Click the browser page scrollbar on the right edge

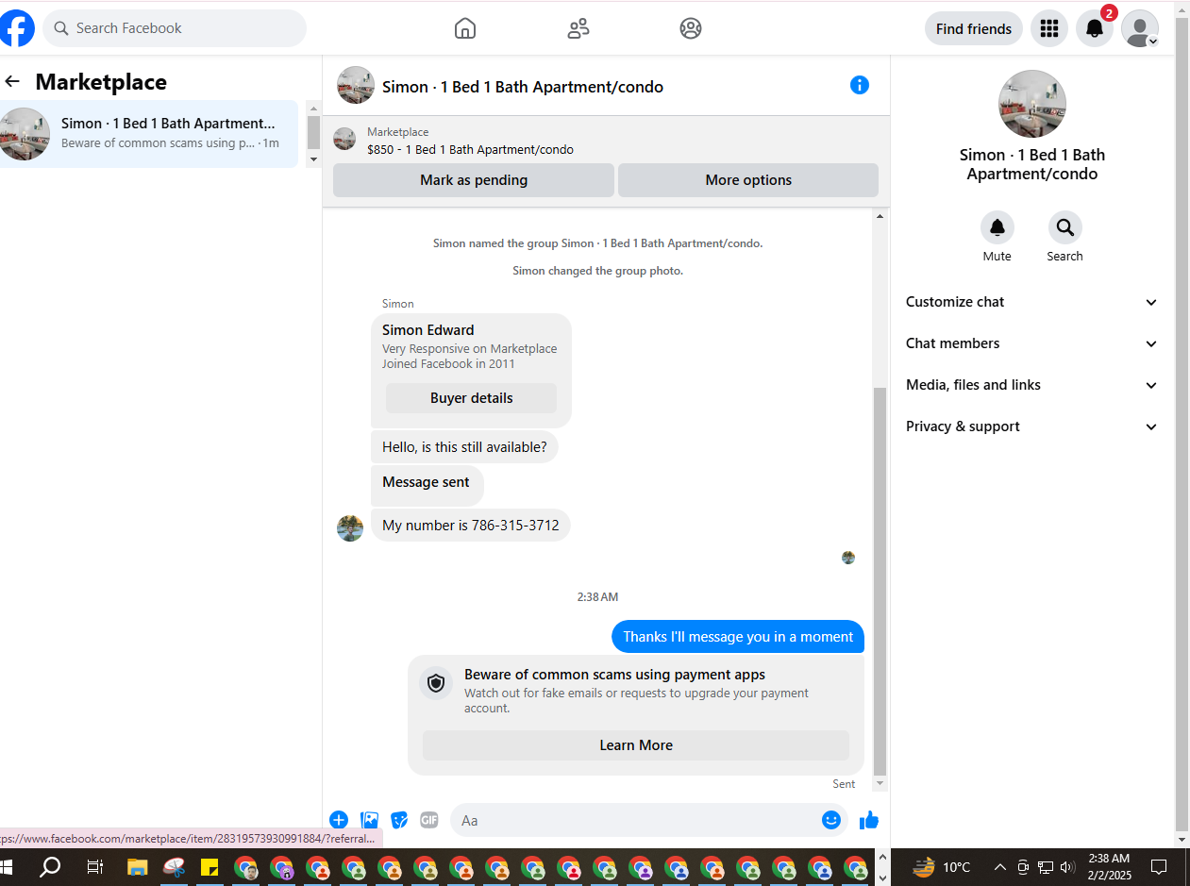1182,425
